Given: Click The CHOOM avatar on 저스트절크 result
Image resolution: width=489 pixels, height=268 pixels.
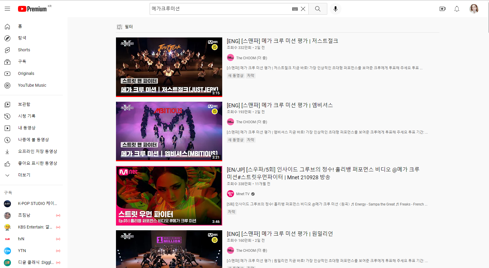Looking at the screenshot, I should pos(230,58).
